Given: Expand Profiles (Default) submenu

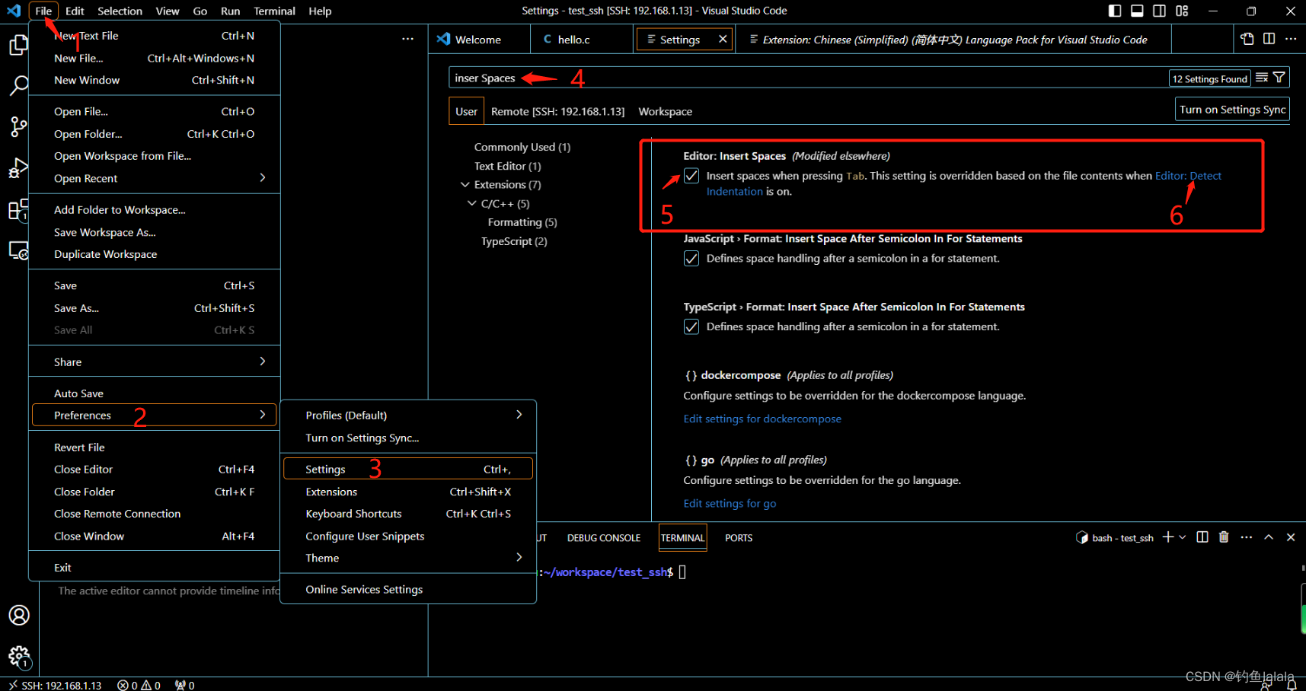Looking at the screenshot, I should click(408, 416).
